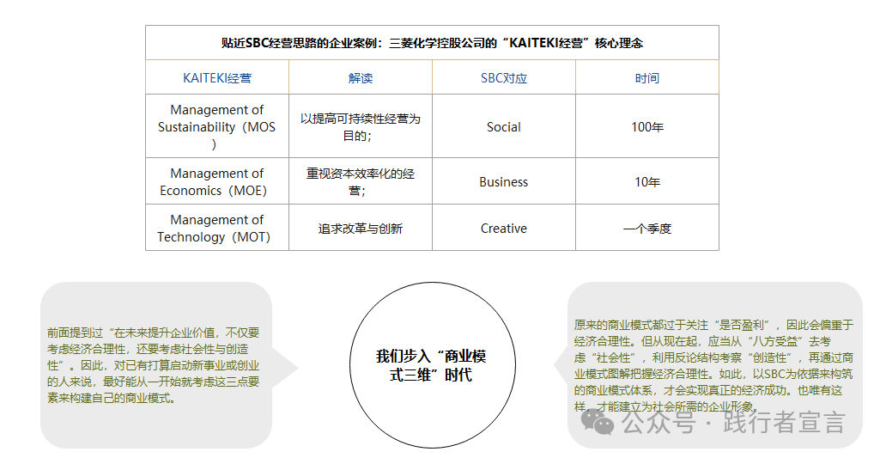Select the 'KAITEKI经营' column header
Viewport: 874px width, 458px height.
(x=217, y=77)
